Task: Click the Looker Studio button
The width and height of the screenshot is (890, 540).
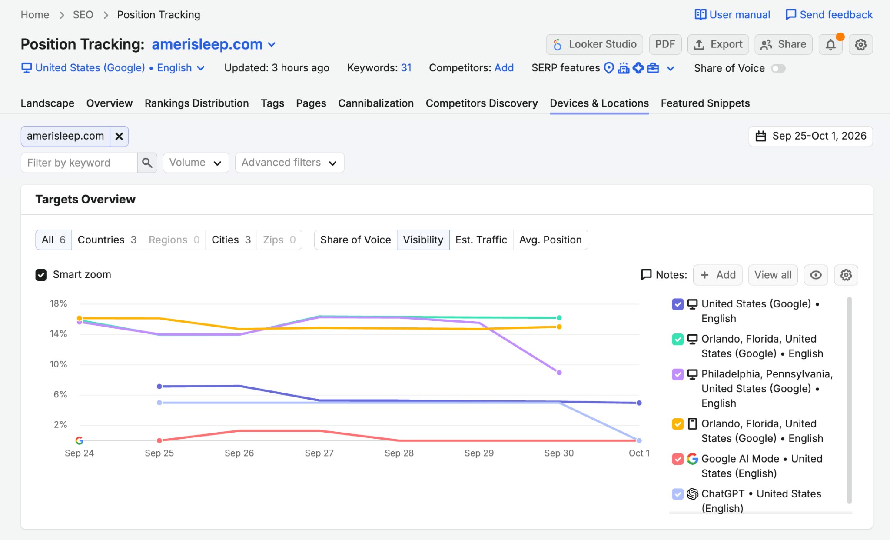Action: click(594, 44)
